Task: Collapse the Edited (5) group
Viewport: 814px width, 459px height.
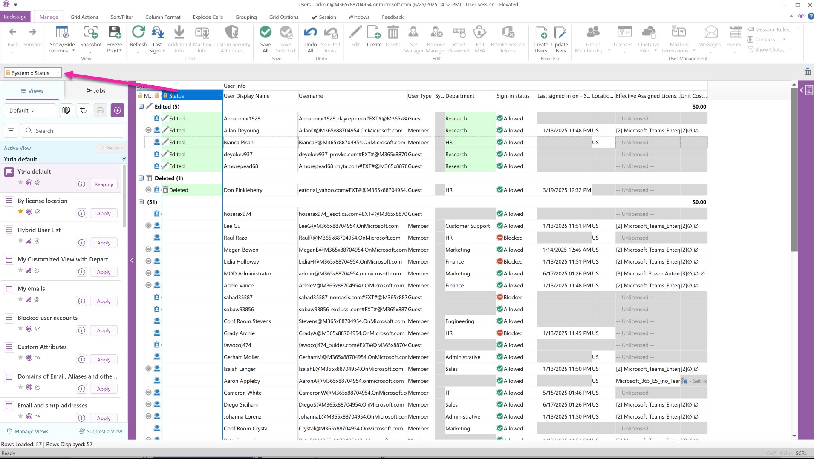Action: point(141,106)
